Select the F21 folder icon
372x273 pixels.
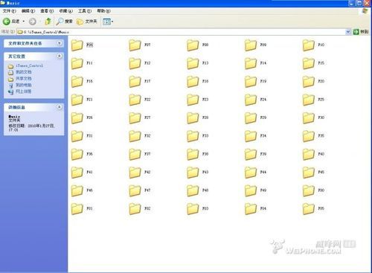(x=77, y=100)
